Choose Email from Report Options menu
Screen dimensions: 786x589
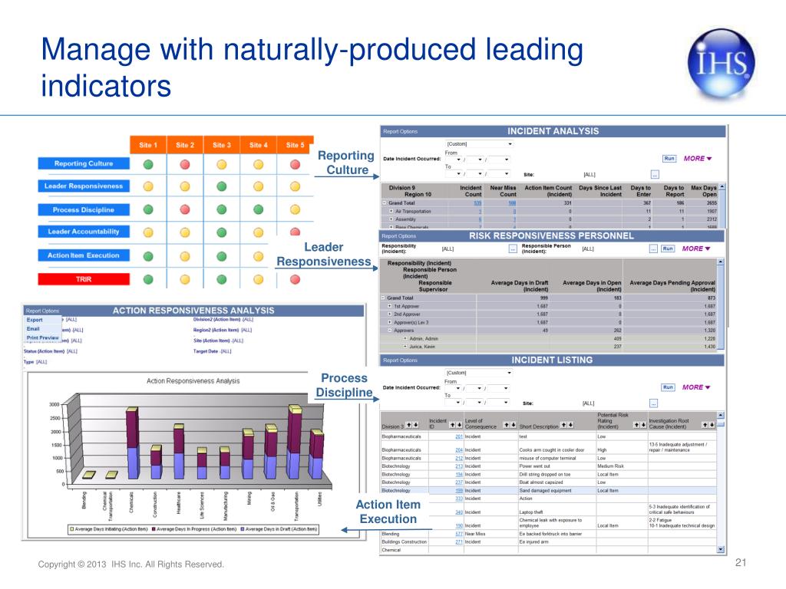tap(33, 328)
